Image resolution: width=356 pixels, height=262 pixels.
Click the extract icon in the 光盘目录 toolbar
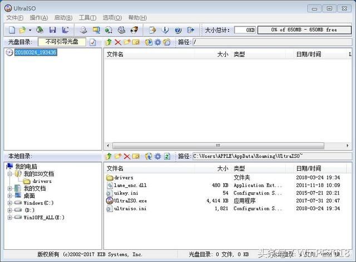pyautogui.click(x=149, y=42)
